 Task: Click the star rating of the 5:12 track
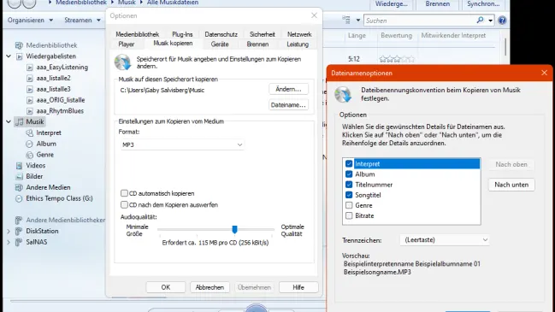coord(397,59)
